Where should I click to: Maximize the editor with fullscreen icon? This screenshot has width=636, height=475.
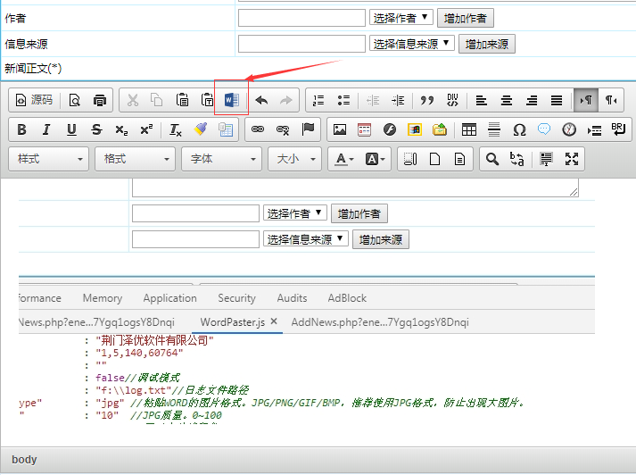(x=573, y=159)
